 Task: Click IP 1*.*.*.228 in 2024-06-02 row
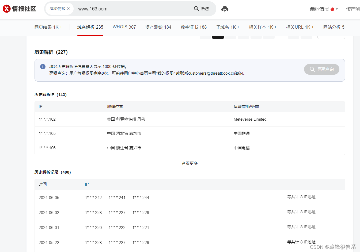pos(93,213)
